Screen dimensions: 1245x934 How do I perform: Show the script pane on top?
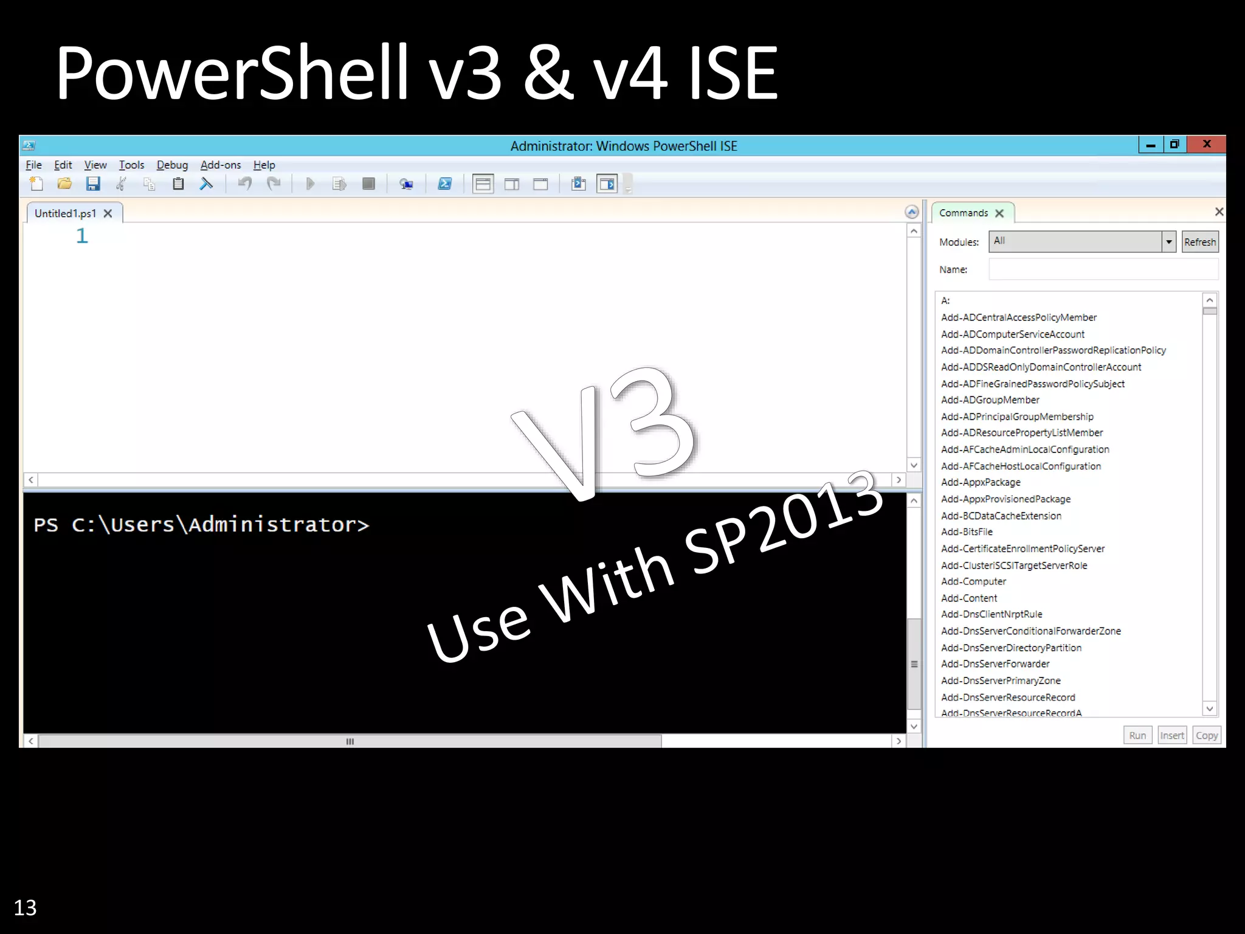point(483,184)
